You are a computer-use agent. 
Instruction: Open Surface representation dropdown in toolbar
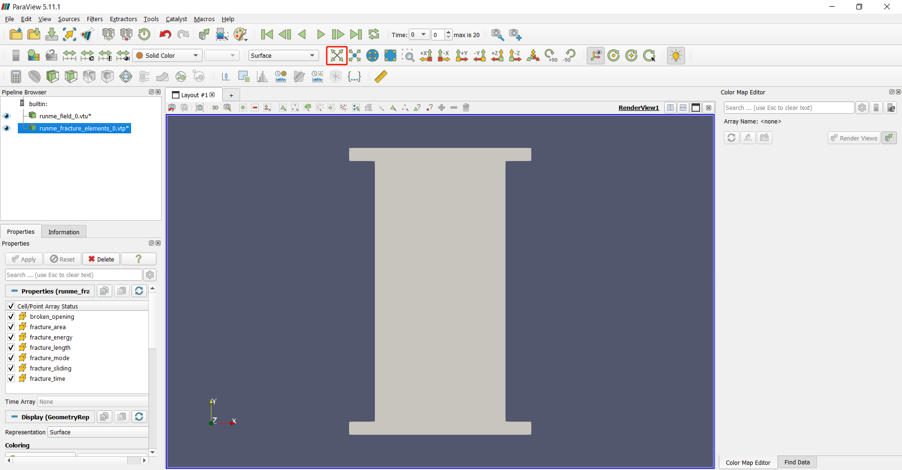tap(283, 55)
